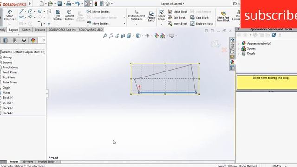Click Move Entities
Screen dimensions: 297x167
point(98,24)
